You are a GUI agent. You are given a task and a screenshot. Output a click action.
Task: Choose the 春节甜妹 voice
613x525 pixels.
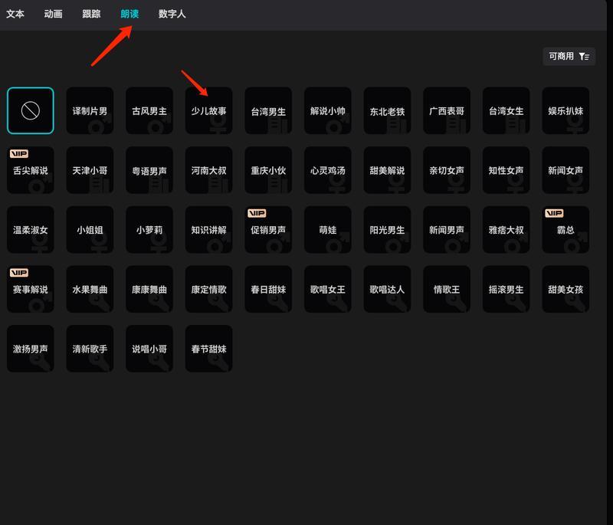208,348
